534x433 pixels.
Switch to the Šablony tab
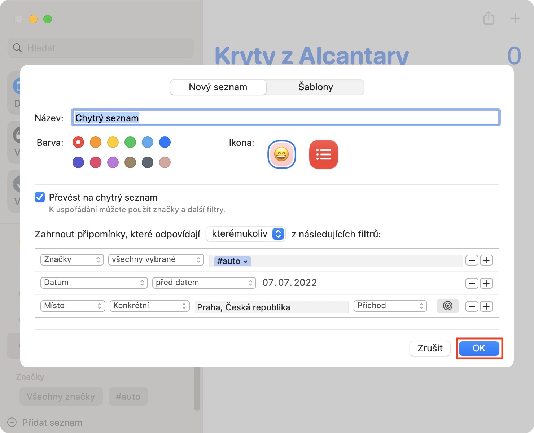[x=315, y=87]
